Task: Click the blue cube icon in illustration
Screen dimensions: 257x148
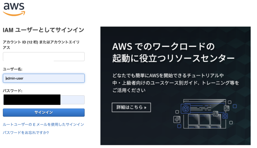Action: [185, 109]
